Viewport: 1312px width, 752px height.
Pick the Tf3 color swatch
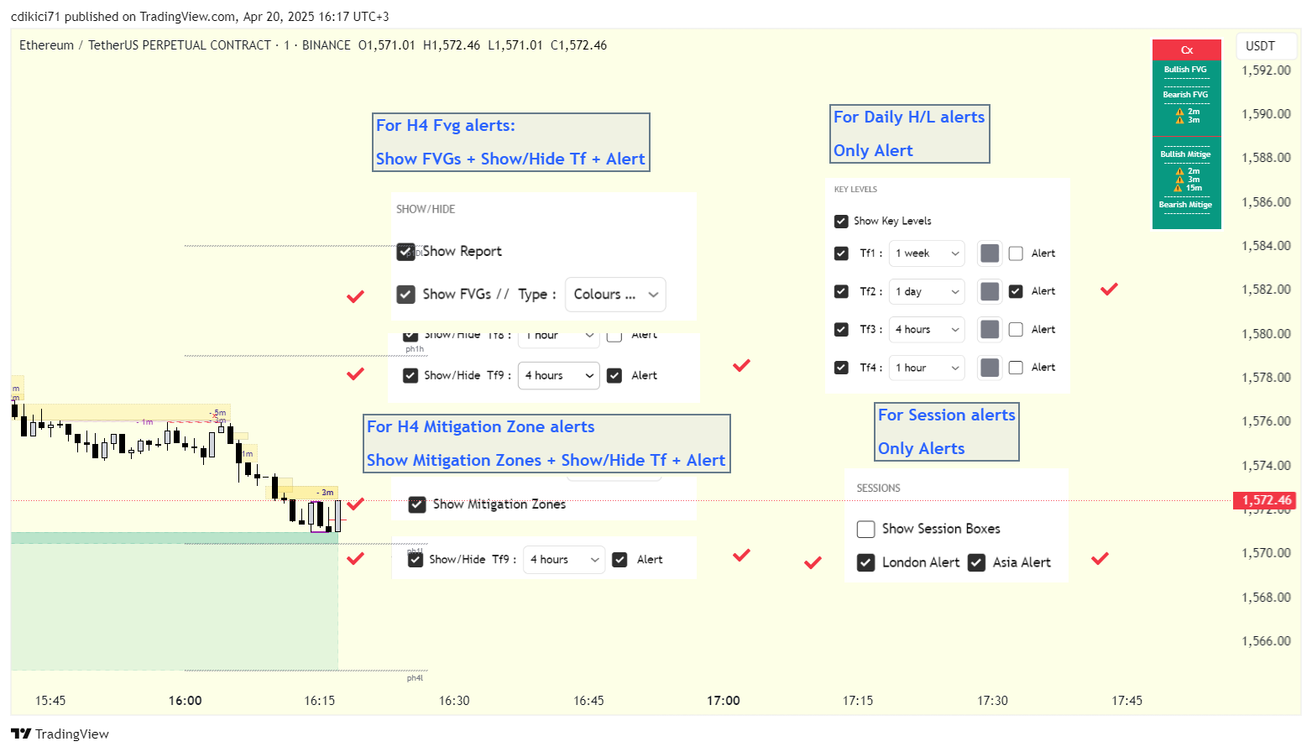[x=990, y=330]
